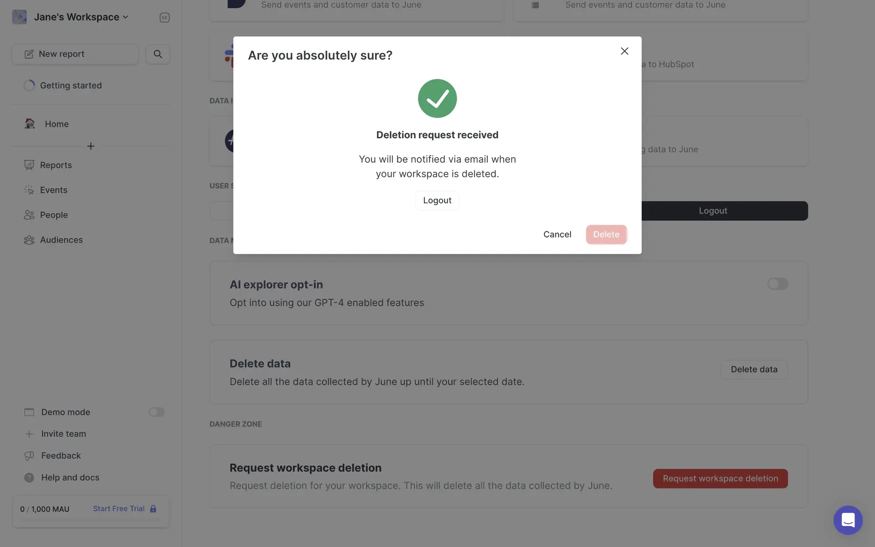Viewport: 875px width, 547px height.
Task: Click the lock icon beside Start Free Trial
Action: click(x=153, y=509)
